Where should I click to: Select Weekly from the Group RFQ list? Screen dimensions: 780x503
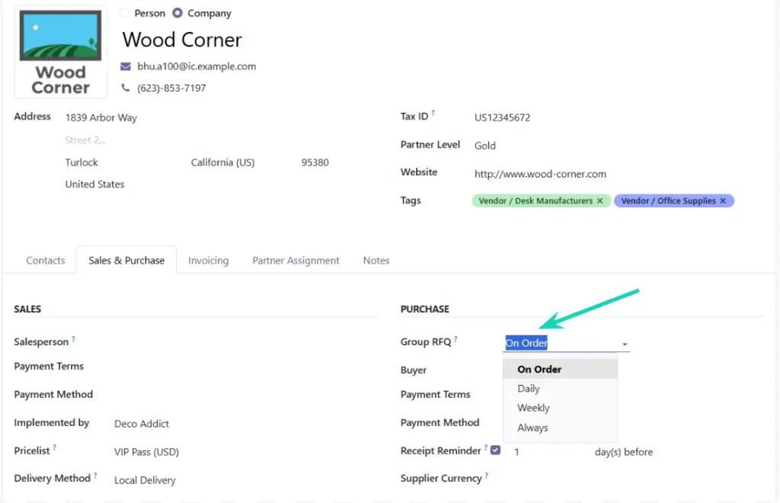(x=532, y=408)
